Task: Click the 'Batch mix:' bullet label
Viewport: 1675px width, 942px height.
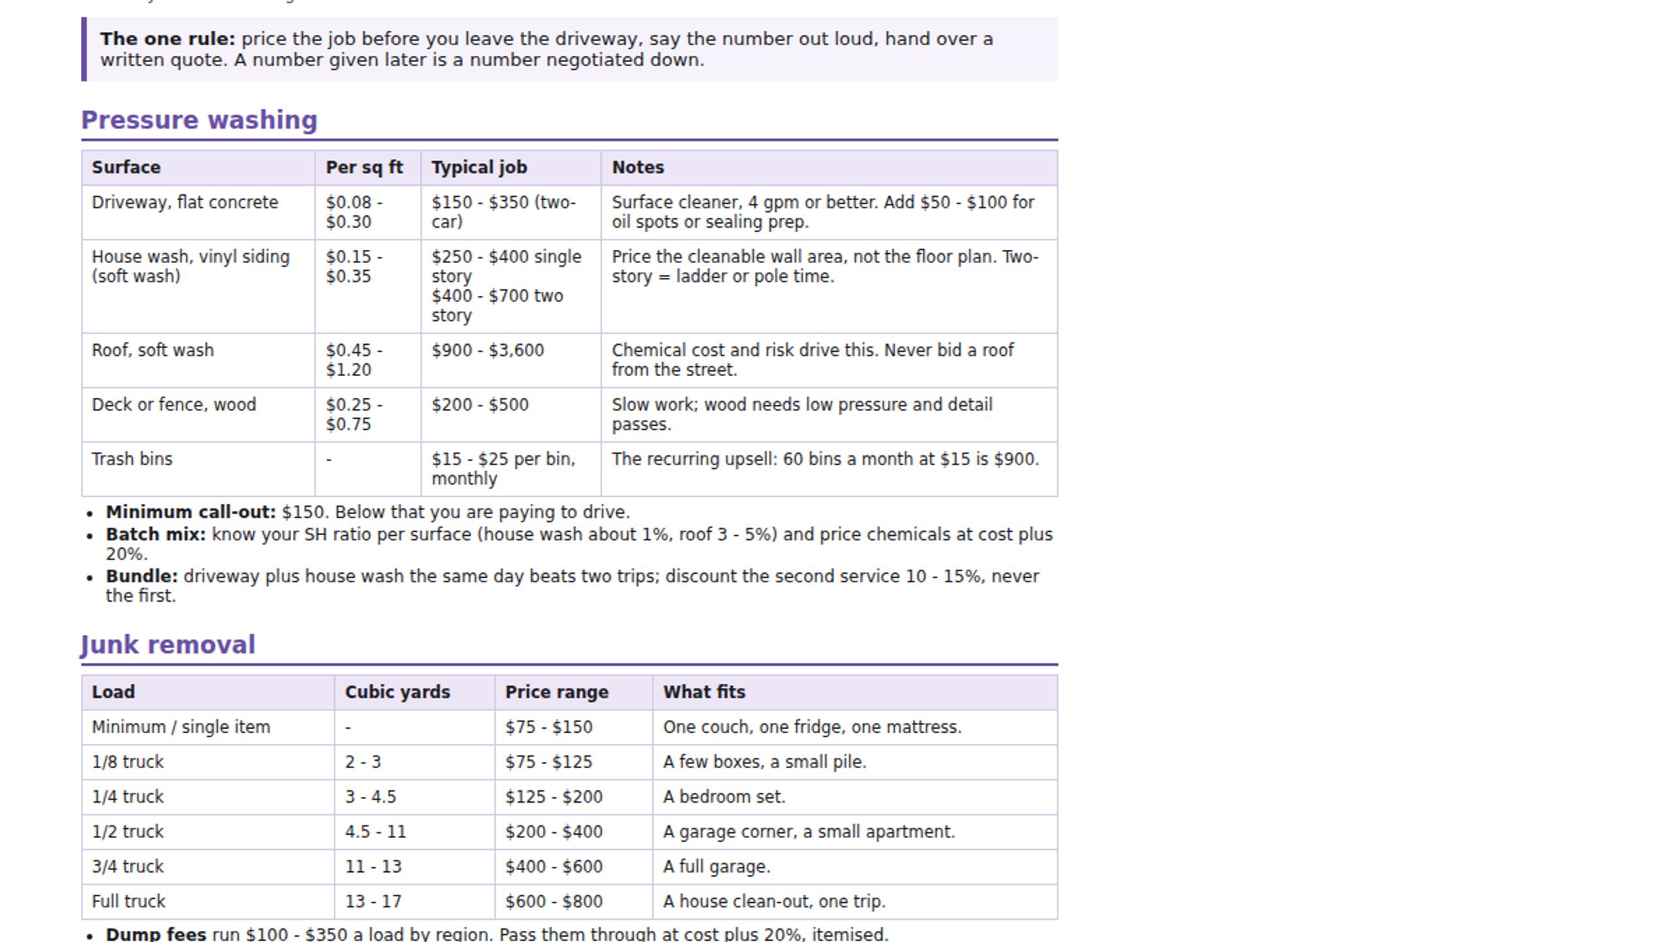Action: 156,534
